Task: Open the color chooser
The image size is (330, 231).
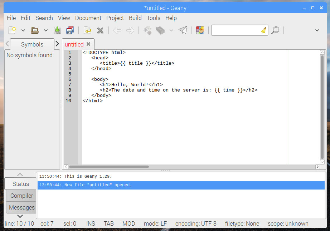Action: point(200,30)
